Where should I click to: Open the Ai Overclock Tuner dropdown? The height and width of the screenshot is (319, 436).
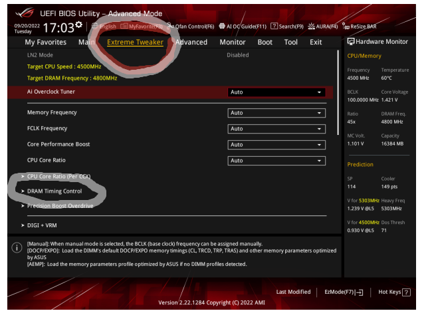coord(276,92)
